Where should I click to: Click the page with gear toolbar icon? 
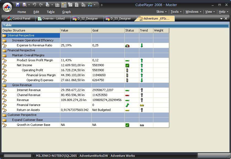pos(83,5)
